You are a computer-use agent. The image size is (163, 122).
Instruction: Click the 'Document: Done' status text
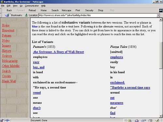click(39, 120)
